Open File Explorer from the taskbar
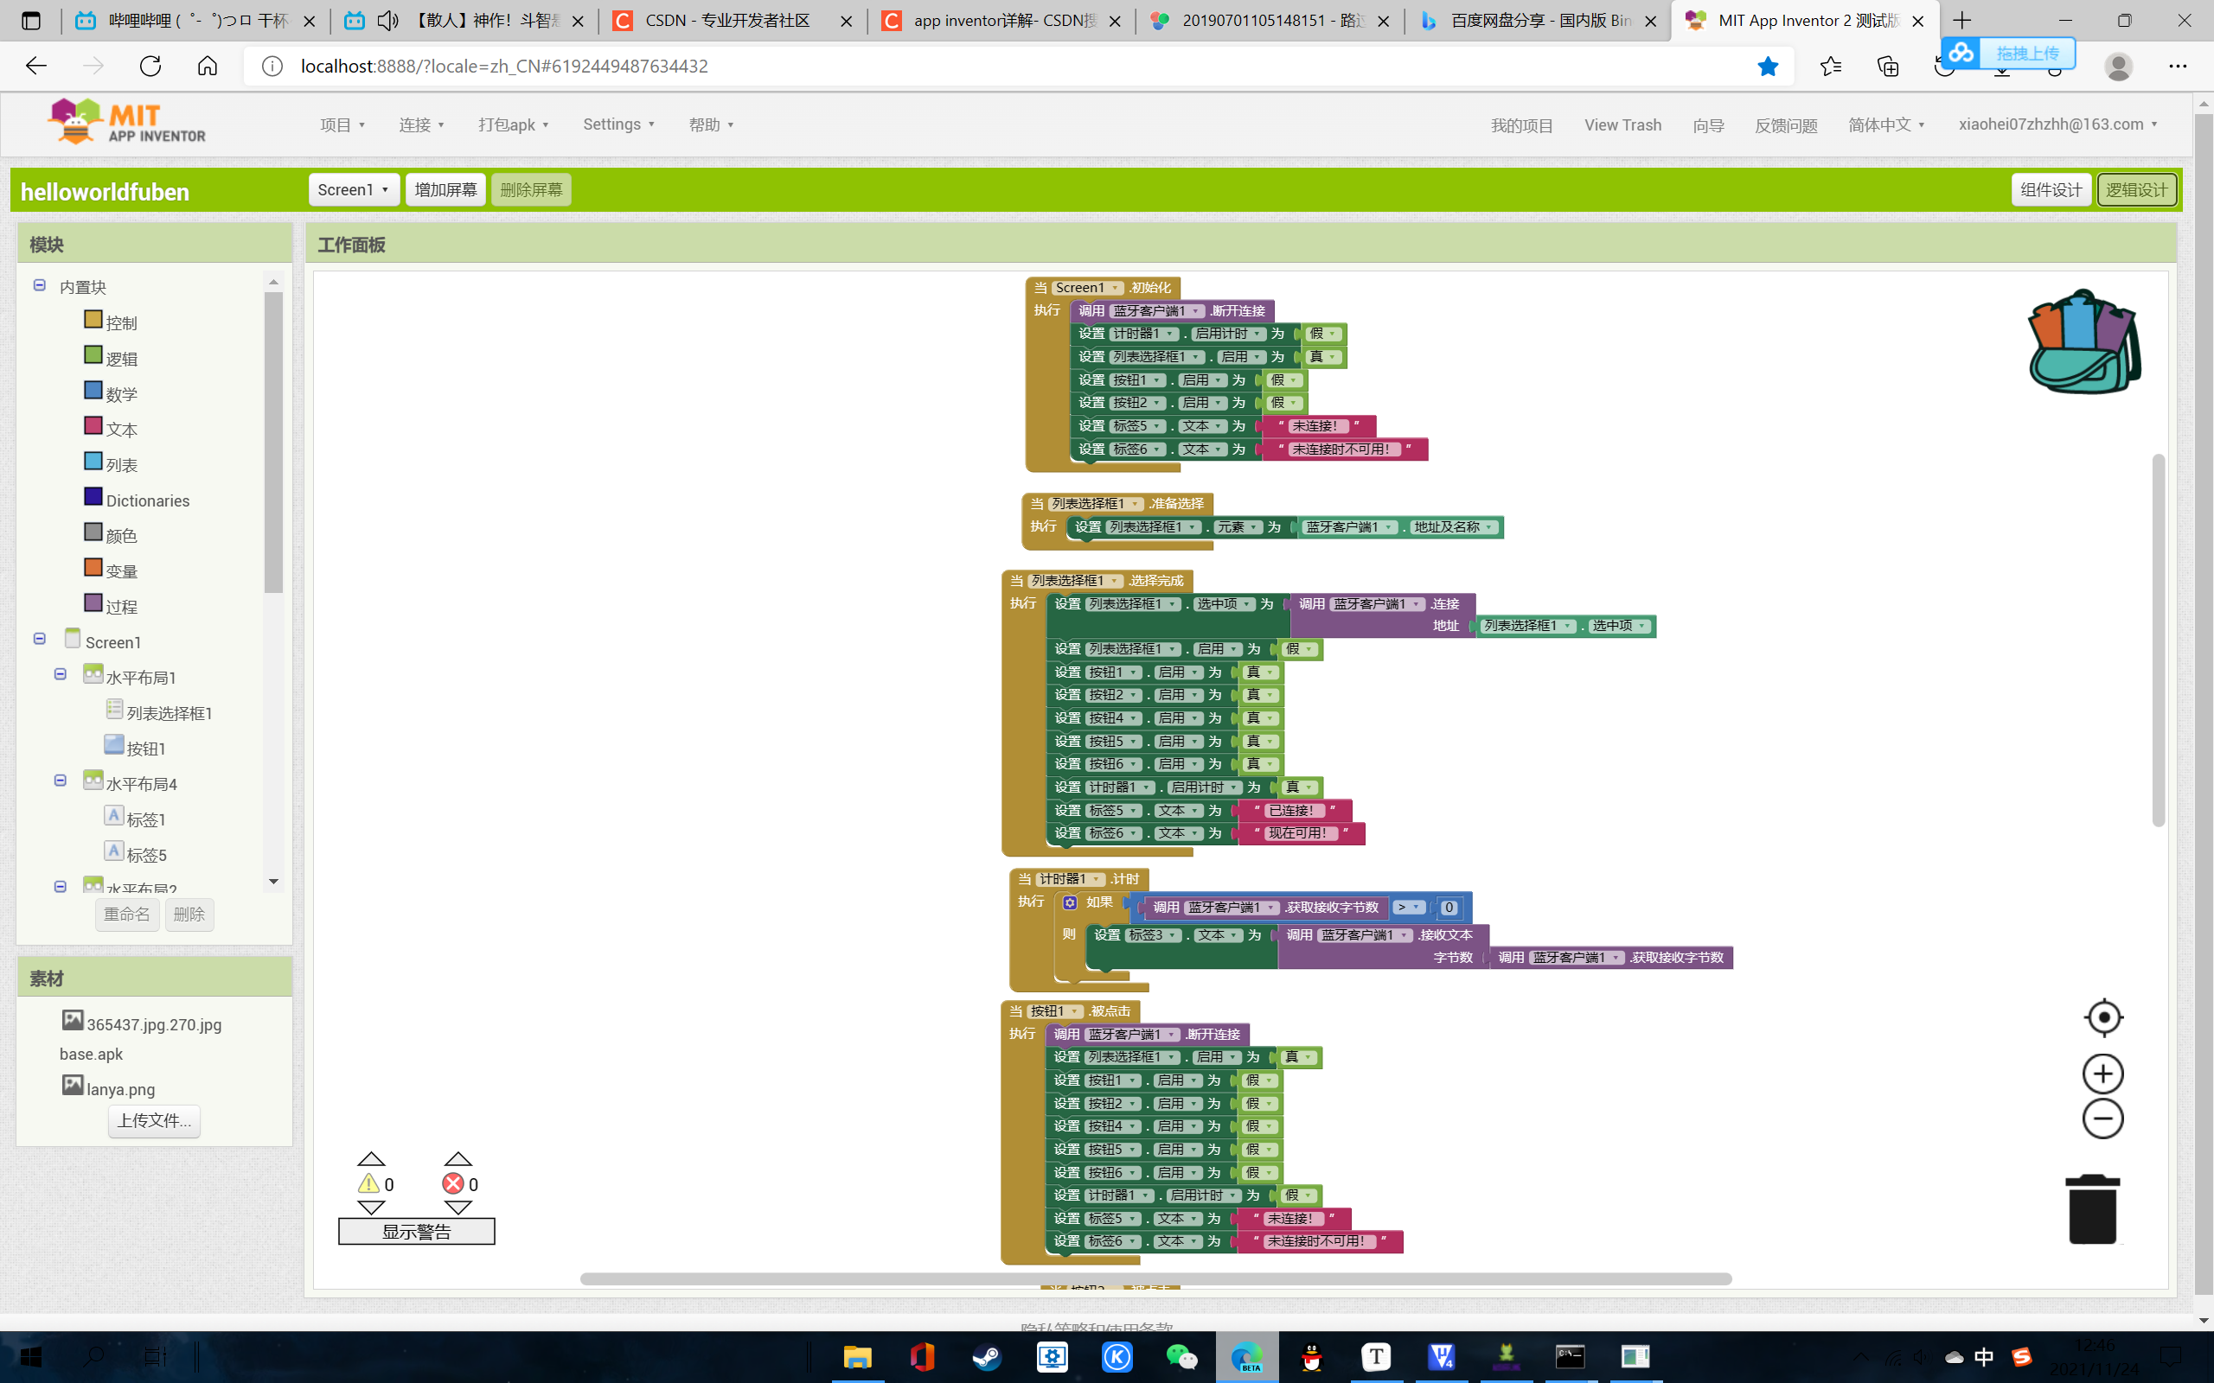The width and height of the screenshot is (2214, 1383). pyautogui.click(x=857, y=1356)
